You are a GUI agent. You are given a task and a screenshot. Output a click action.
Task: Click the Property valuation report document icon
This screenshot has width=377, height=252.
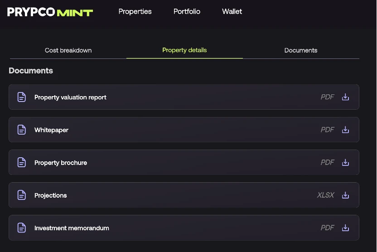tap(22, 97)
